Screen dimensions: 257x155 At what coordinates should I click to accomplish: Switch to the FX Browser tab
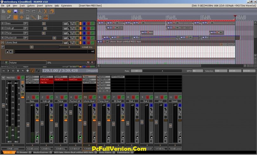[22, 152]
